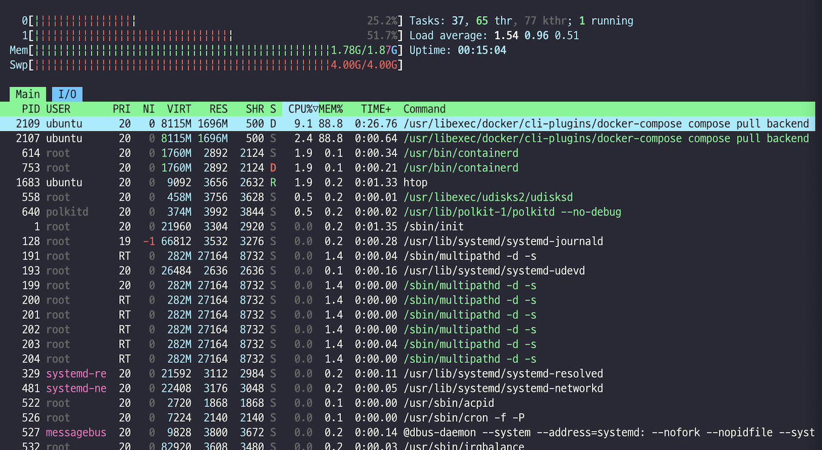
Task: Click the Mem usage meter bar
Action: click(x=206, y=50)
